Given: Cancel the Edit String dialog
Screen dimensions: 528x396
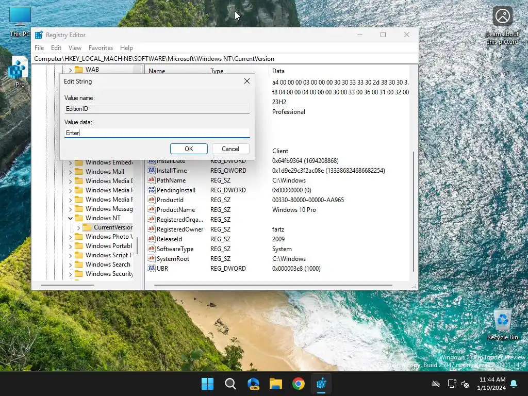Looking at the screenshot, I should click(x=230, y=149).
